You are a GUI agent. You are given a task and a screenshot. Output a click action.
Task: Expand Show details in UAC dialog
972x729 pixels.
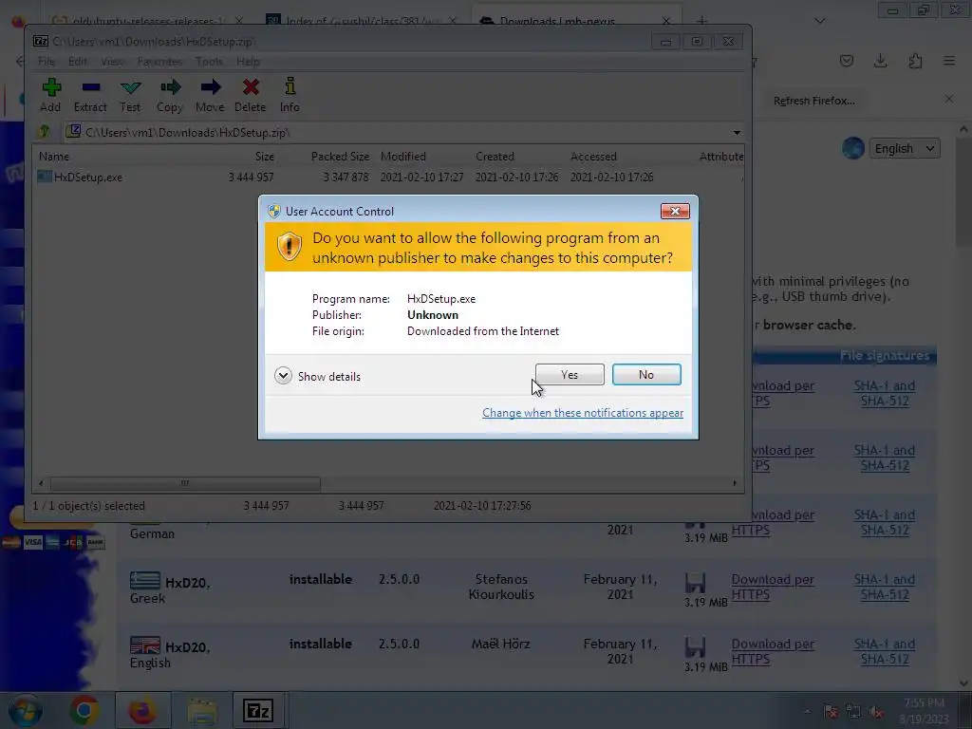click(x=317, y=376)
